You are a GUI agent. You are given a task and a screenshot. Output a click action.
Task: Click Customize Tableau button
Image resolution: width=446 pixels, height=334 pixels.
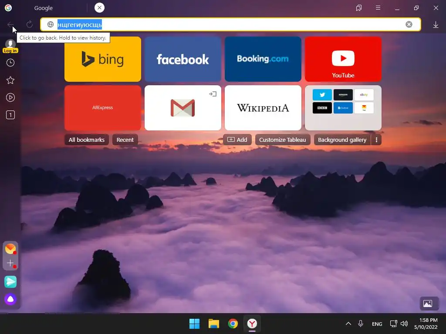click(282, 140)
